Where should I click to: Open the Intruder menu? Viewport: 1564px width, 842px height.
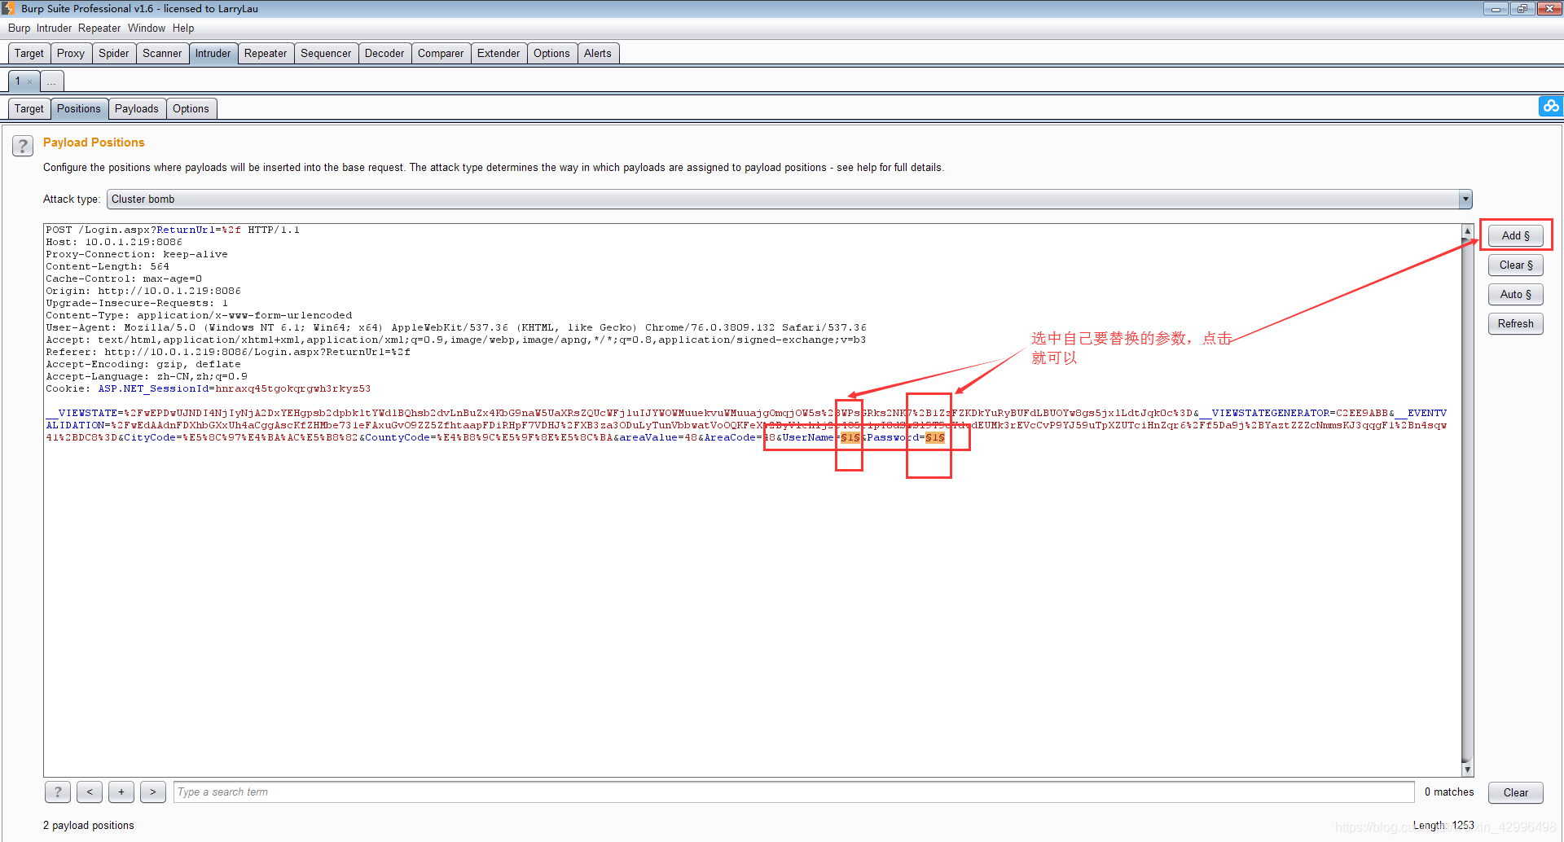point(54,28)
